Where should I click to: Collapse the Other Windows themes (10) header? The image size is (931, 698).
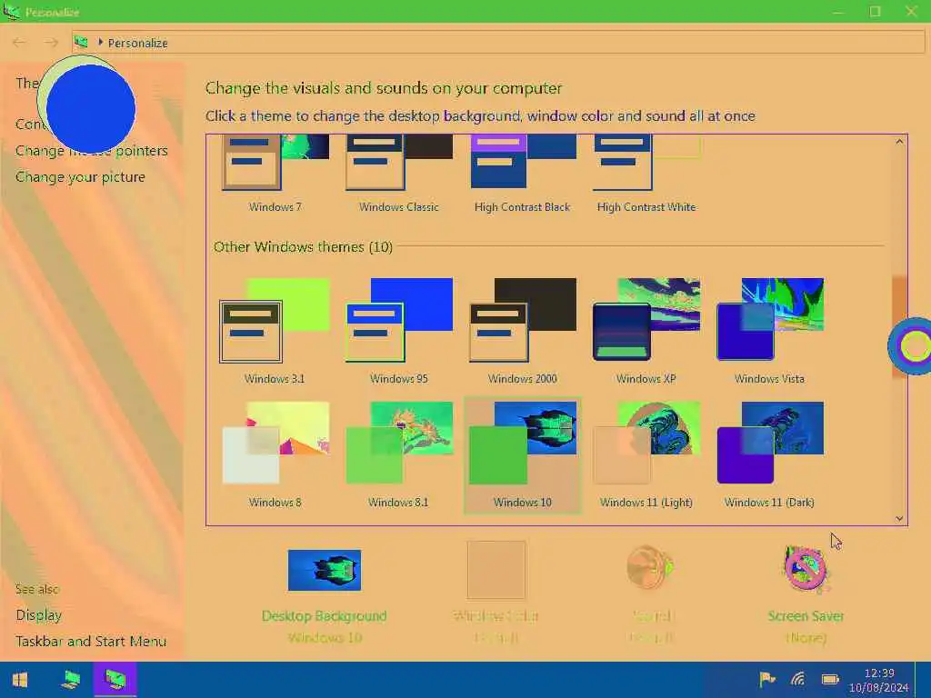click(303, 247)
